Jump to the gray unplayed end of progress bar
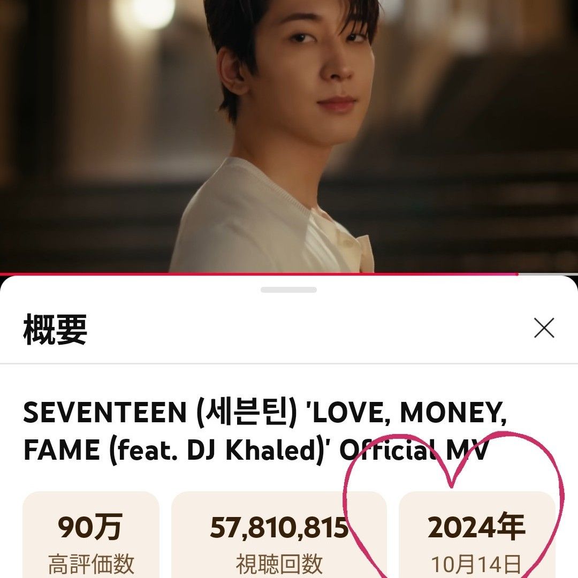Screen dimensions: 578x578 (x=548, y=274)
